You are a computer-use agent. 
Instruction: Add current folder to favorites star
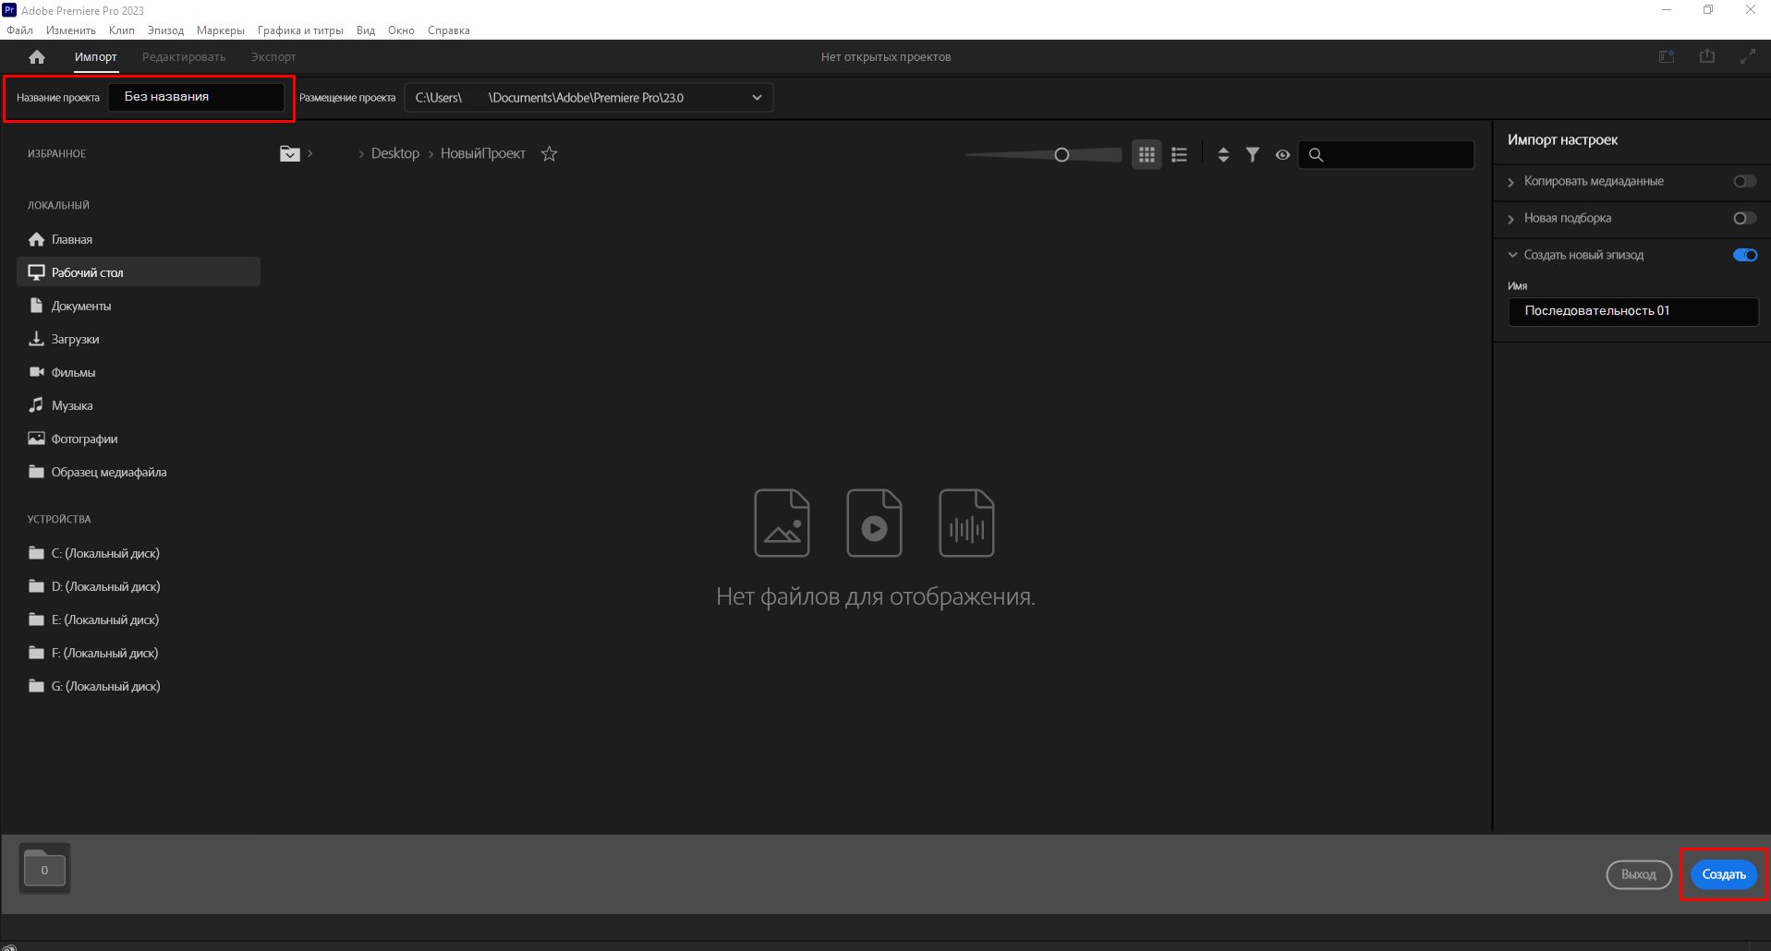tap(549, 154)
